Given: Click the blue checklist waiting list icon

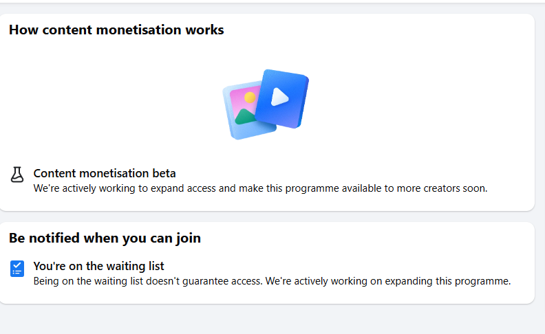Looking at the screenshot, I should (x=17, y=269).
